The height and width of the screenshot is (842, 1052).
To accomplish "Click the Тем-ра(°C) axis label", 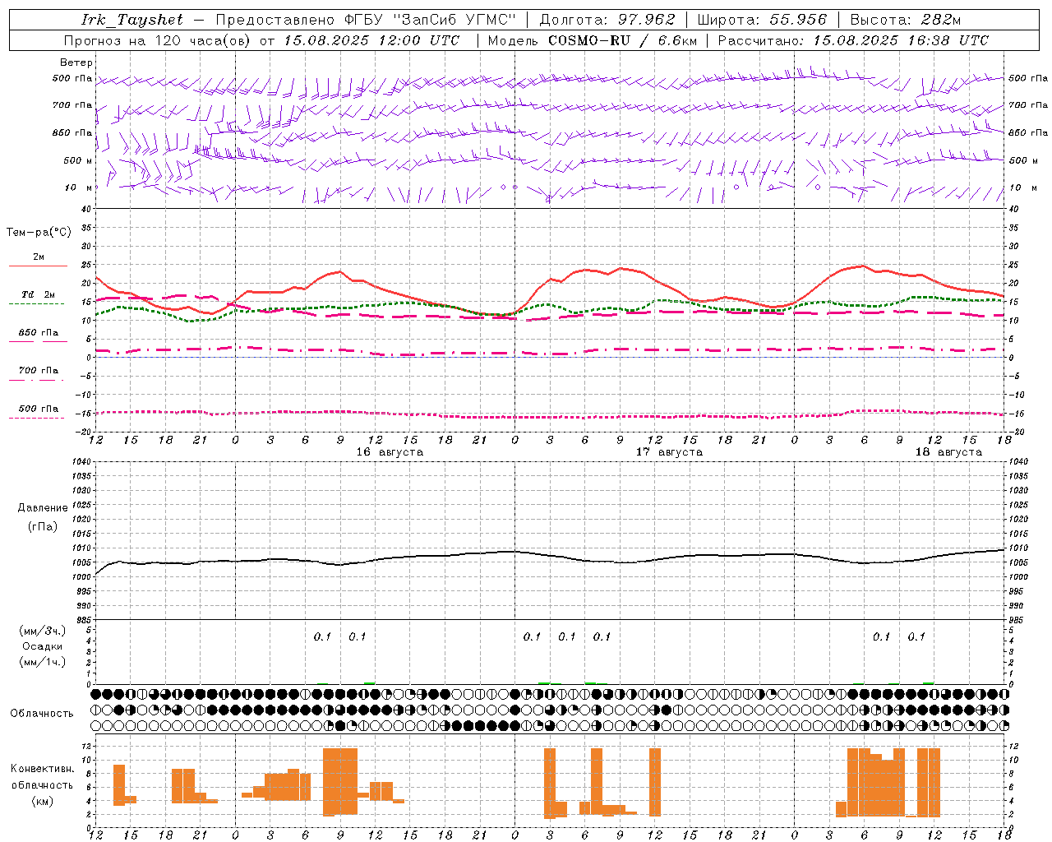I will tap(39, 233).
